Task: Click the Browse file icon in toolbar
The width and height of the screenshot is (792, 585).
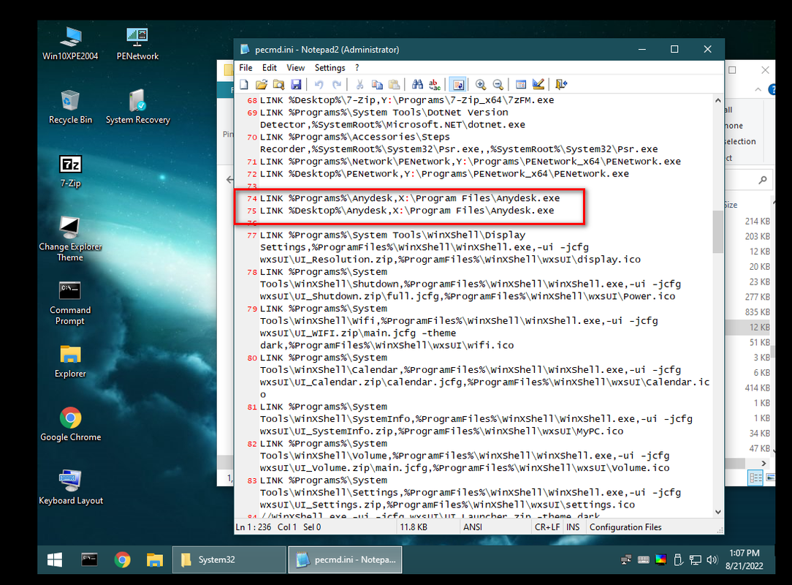Action: [x=278, y=84]
